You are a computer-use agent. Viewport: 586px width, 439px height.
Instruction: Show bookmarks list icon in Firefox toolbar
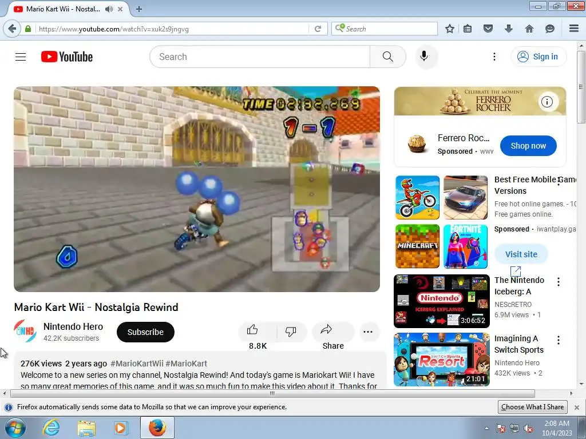pyautogui.click(x=468, y=29)
